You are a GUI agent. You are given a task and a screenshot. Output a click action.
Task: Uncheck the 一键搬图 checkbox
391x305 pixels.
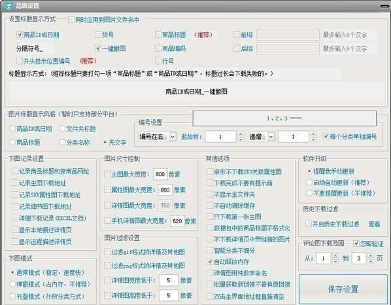click(x=98, y=48)
